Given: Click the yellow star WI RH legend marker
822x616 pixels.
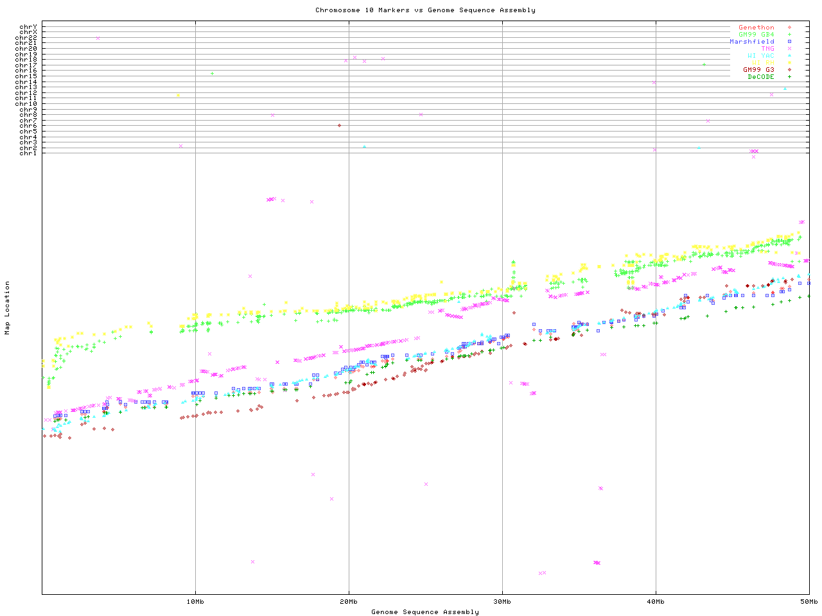Looking at the screenshot, I should coord(789,63).
